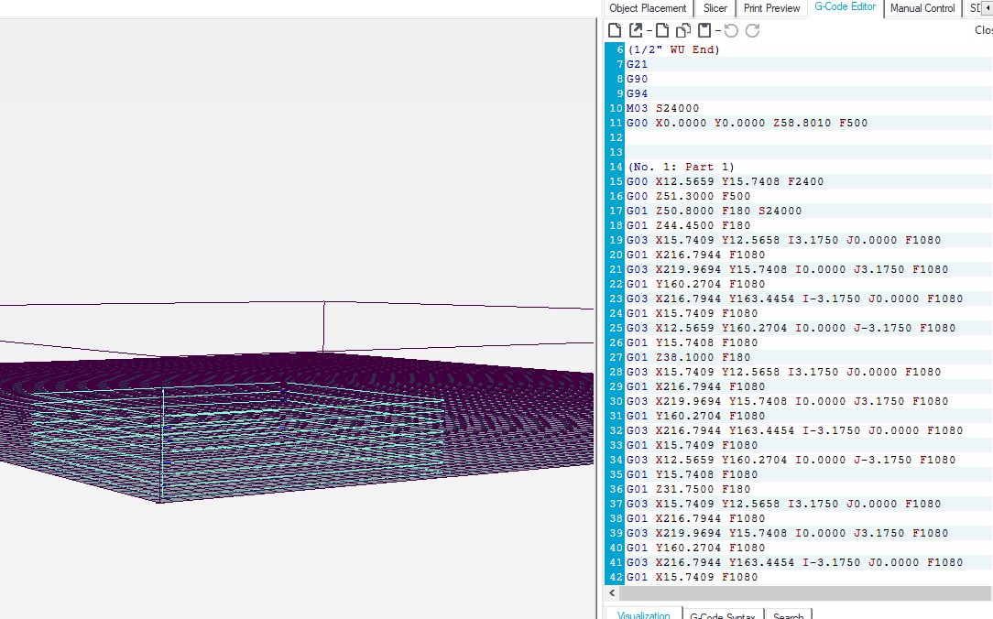
Task: Click the Redo arrow icon
Action: click(x=752, y=30)
